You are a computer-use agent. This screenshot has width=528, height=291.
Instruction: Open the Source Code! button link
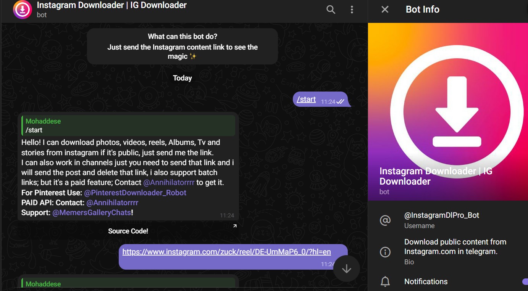[x=128, y=231]
